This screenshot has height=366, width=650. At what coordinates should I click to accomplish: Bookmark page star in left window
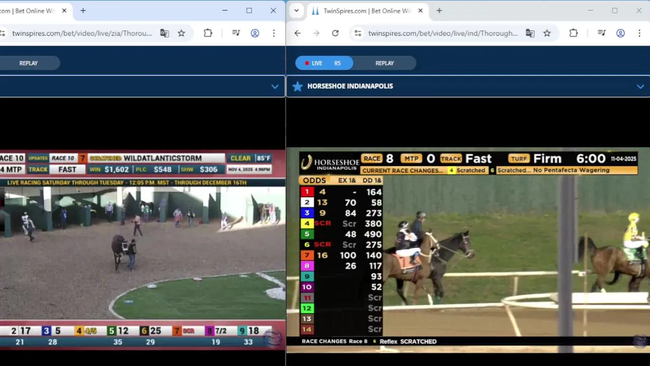pos(182,33)
